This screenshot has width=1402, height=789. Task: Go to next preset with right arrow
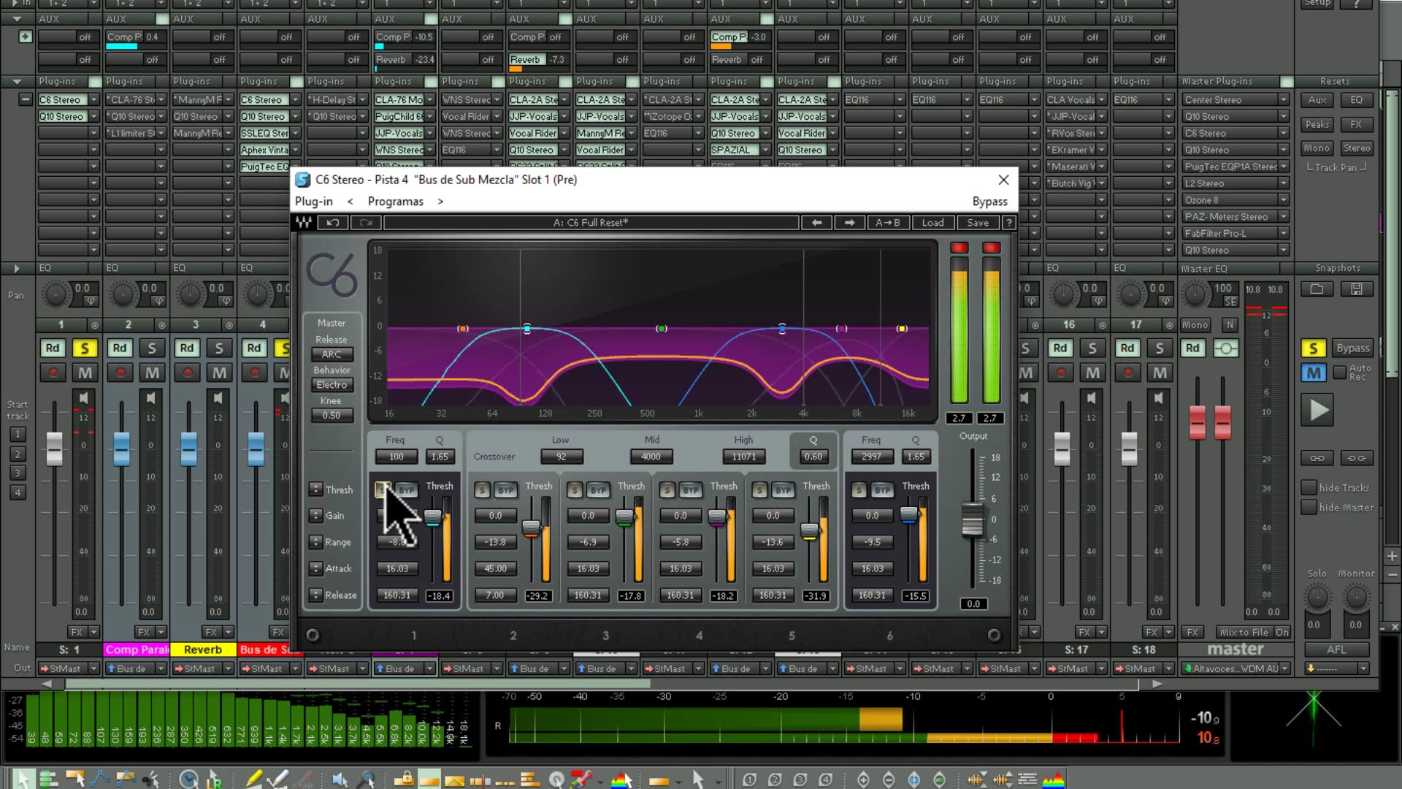[849, 223]
